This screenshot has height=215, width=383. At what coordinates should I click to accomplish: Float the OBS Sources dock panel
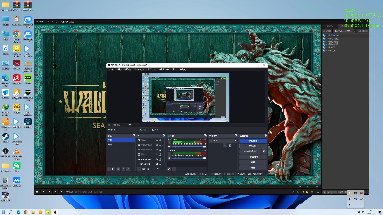164,136
